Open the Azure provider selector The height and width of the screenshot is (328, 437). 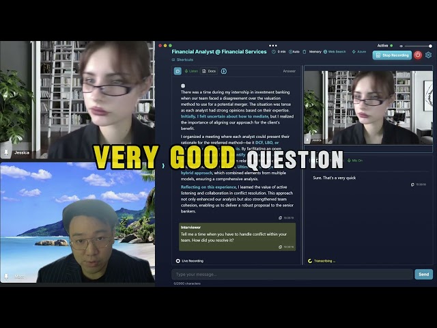point(359,52)
